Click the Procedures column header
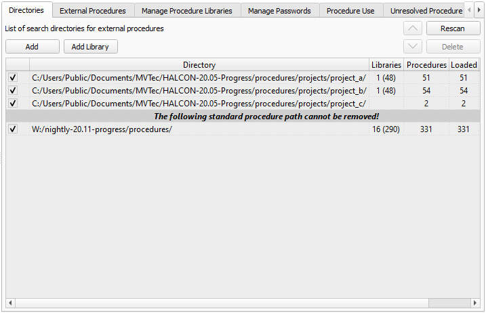 [426, 65]
